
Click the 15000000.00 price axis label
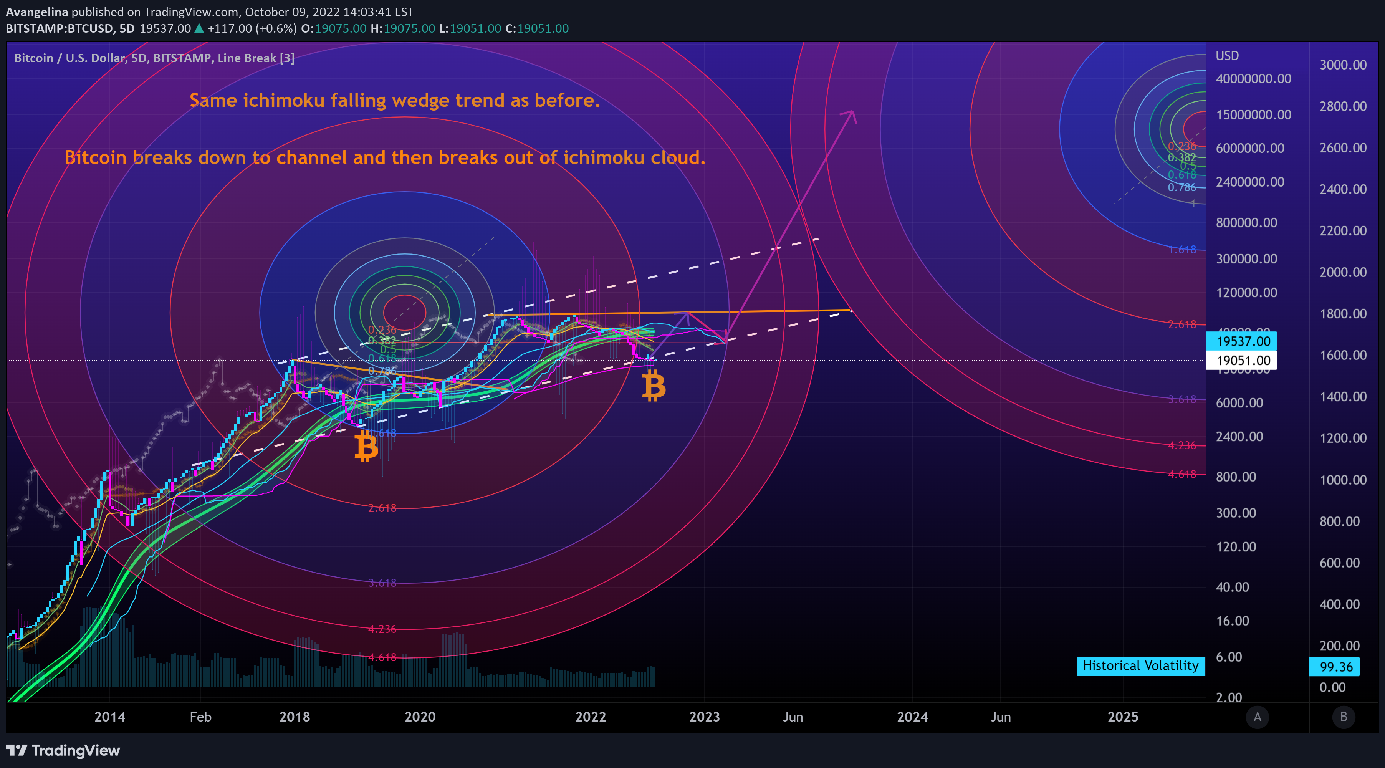click(x=1253, y=114)
